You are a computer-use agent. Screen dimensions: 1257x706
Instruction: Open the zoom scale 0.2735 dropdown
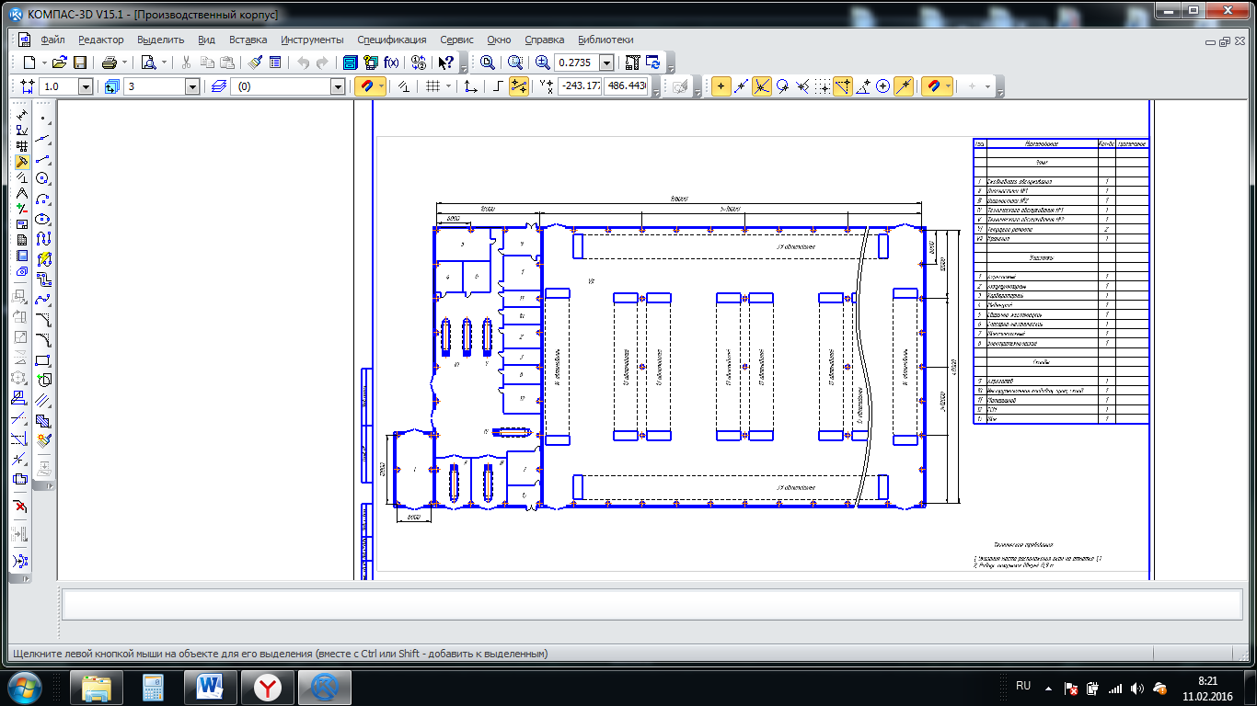pos(606,63)
